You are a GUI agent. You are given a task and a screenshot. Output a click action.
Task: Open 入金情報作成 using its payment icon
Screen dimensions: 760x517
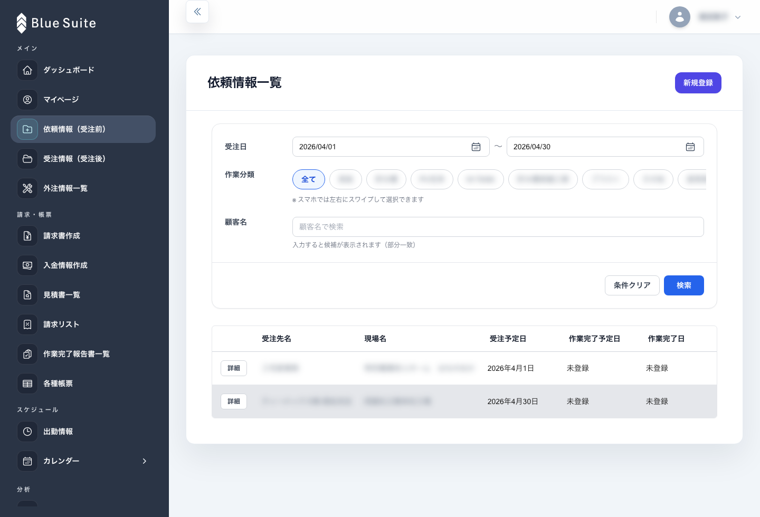pyautogui.click(x=27, y=265)
